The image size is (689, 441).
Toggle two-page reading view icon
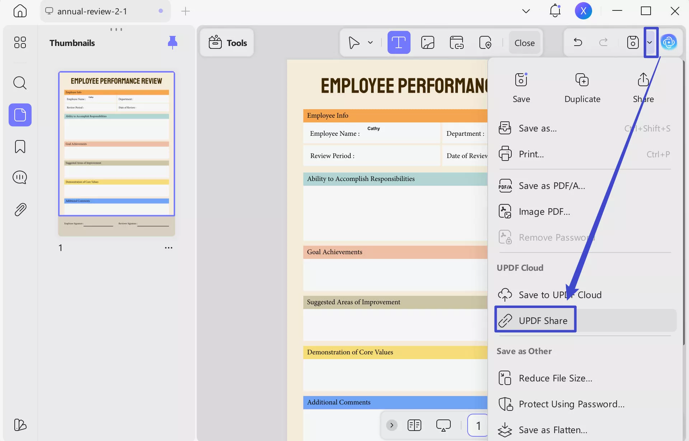point(414,425)
